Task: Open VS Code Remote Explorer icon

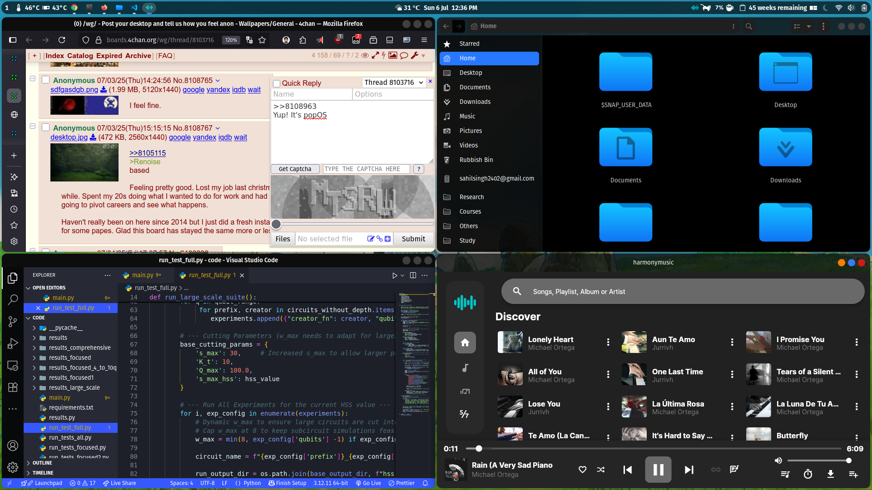Action: [13, 365]
